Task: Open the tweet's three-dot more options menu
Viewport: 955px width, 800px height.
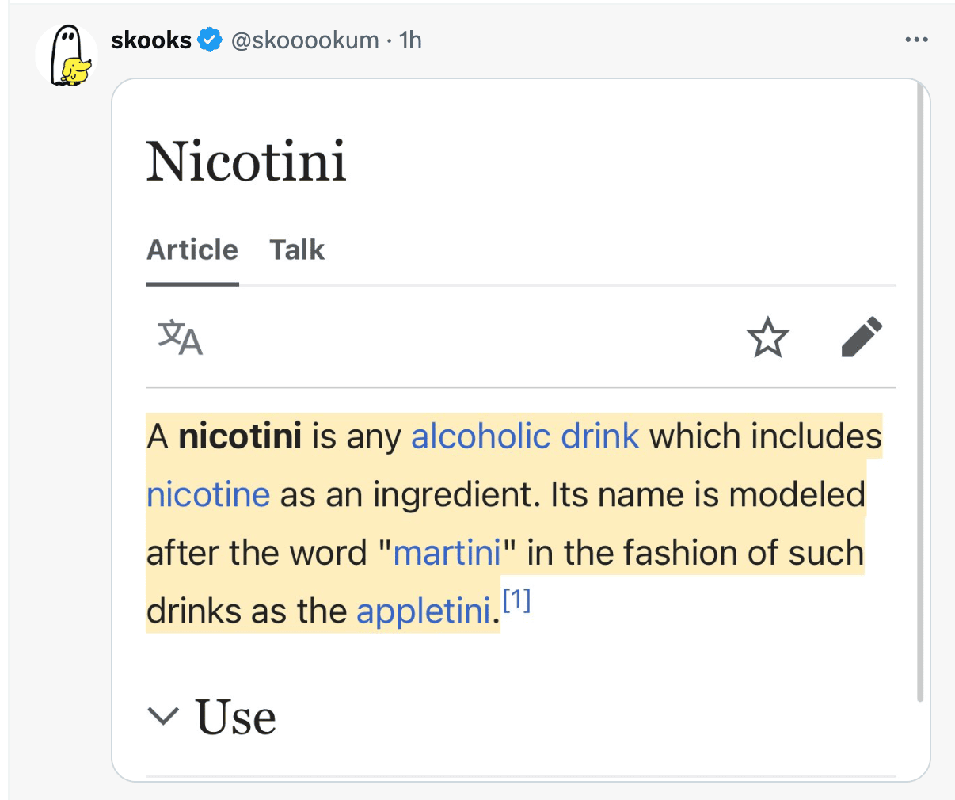Action: click(x=916, y=40)
